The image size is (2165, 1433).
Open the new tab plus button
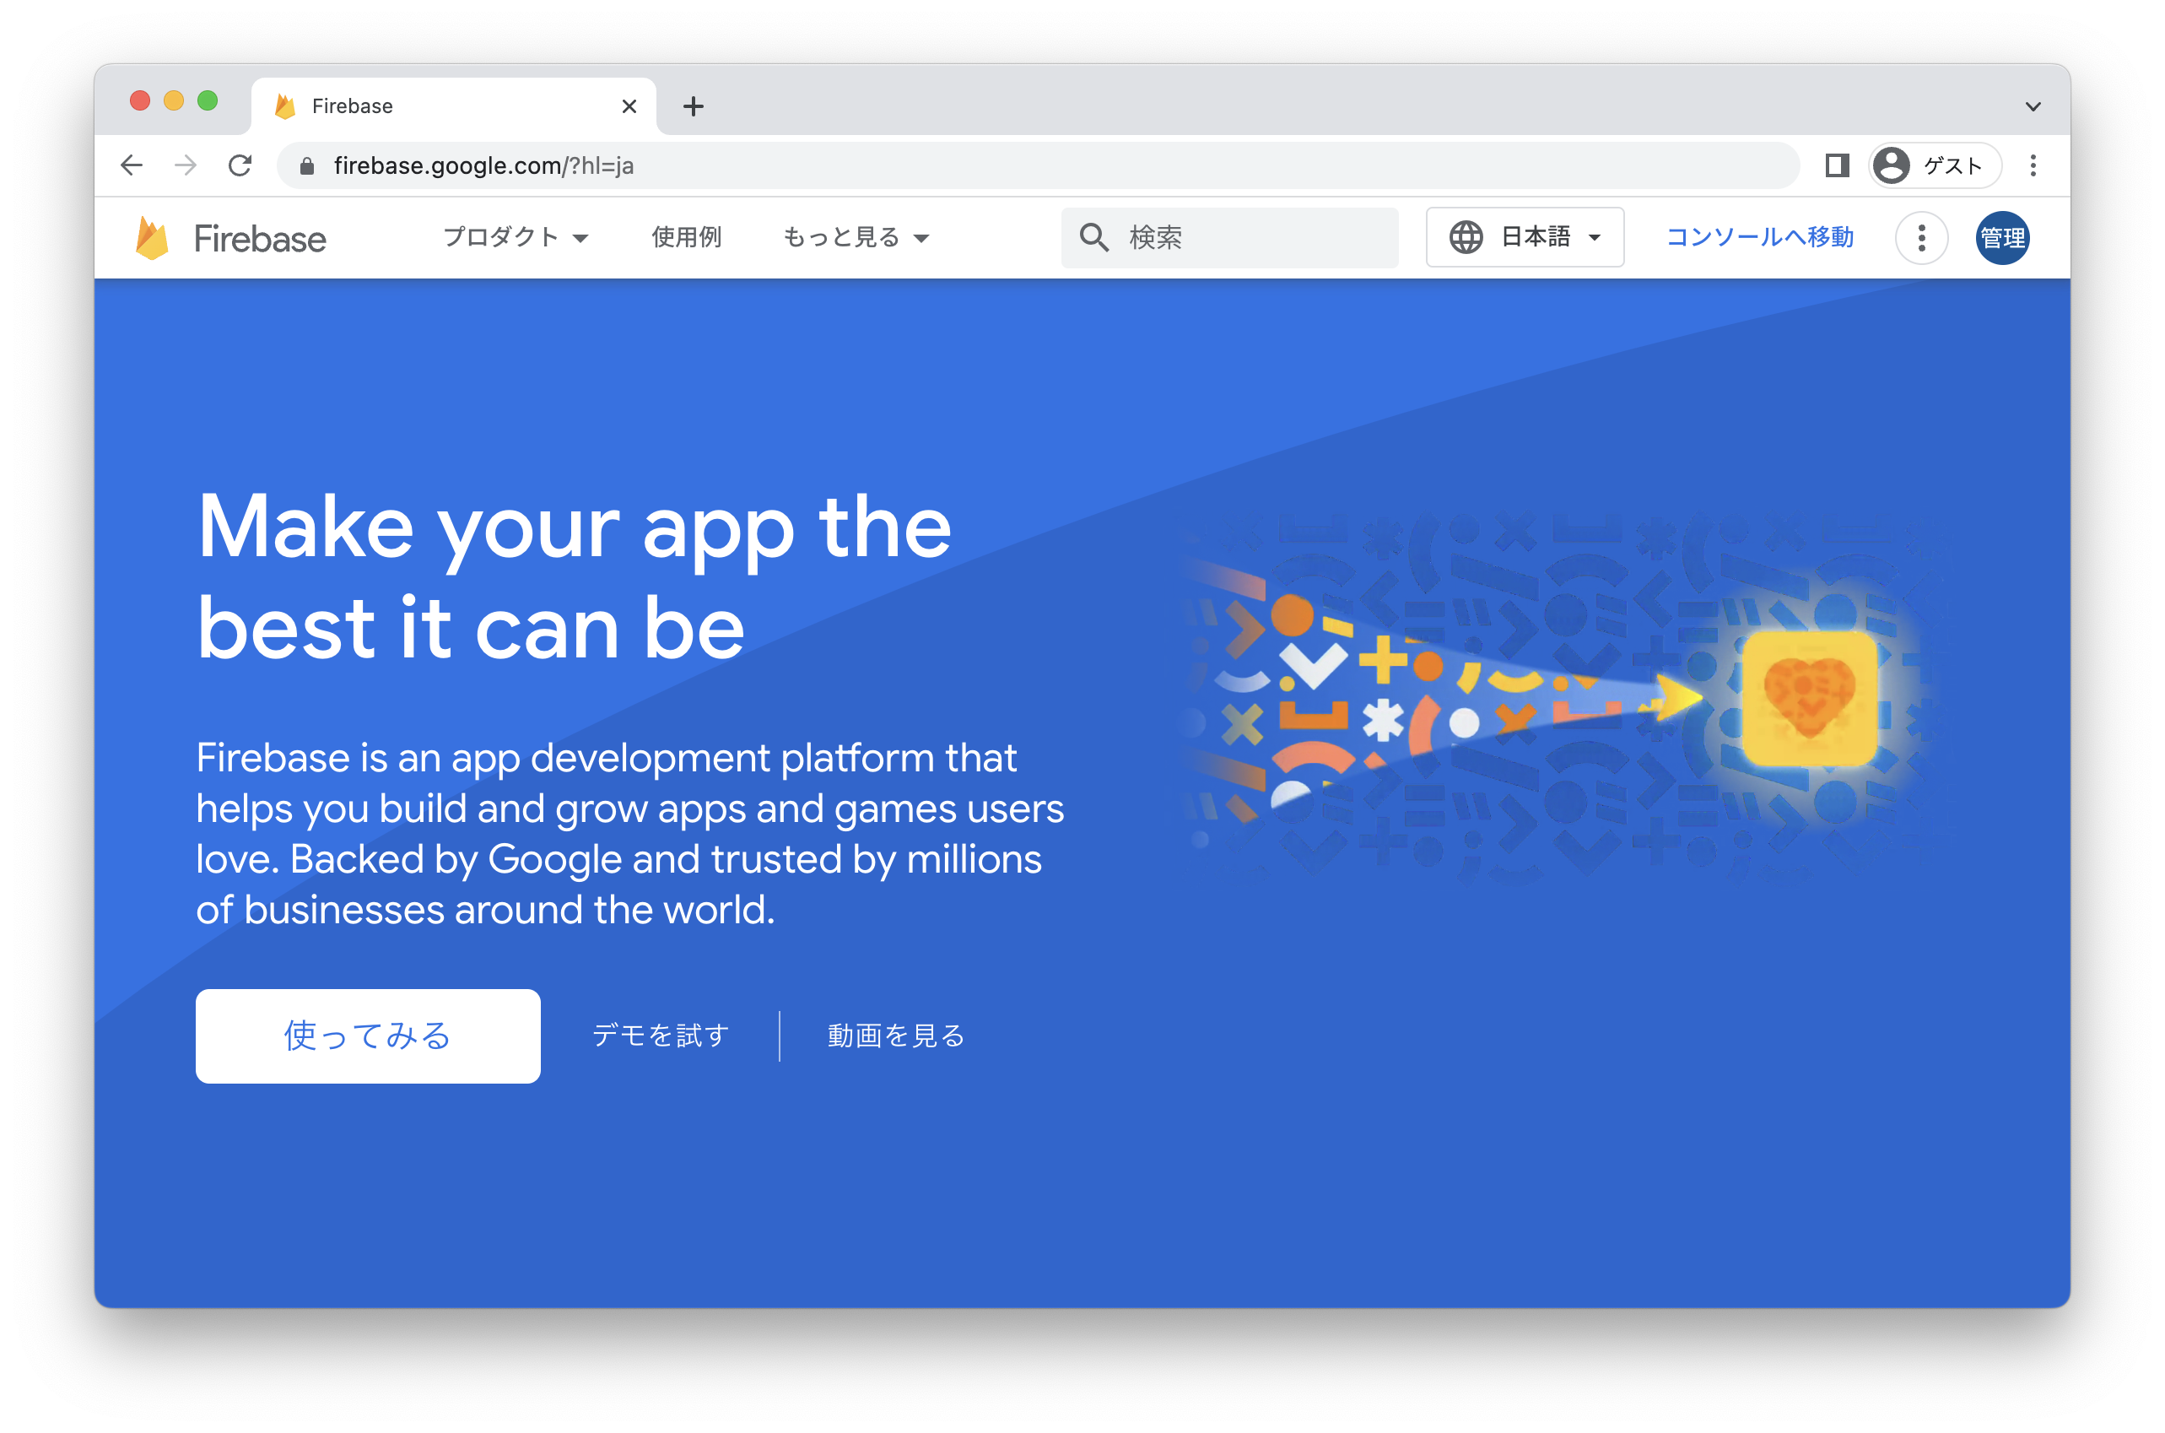[x=694, y=106]
